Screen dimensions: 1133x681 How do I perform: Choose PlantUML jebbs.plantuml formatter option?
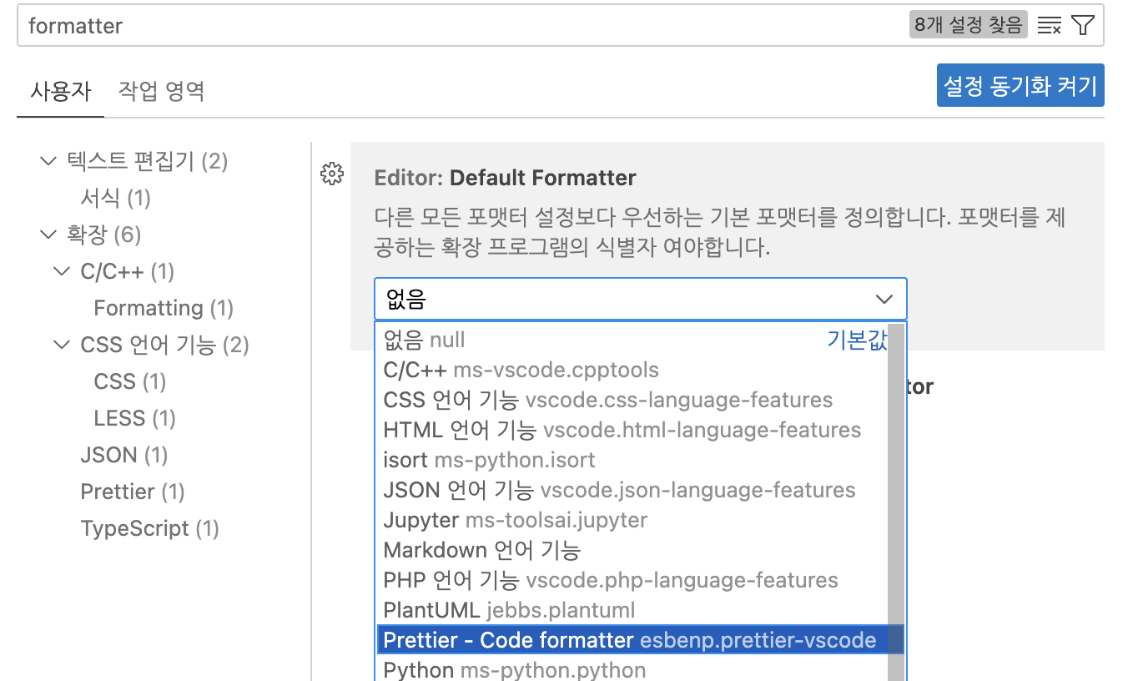click(x=633, y=610)
